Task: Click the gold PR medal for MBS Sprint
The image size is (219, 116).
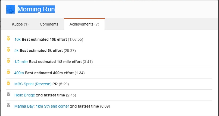Action: [x=8, y=83]
